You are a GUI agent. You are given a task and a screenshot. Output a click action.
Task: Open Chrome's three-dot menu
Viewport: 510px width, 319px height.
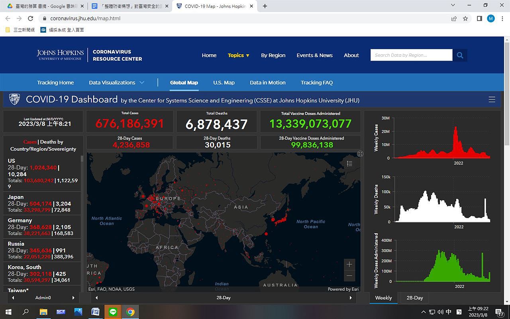coord(502,18)
